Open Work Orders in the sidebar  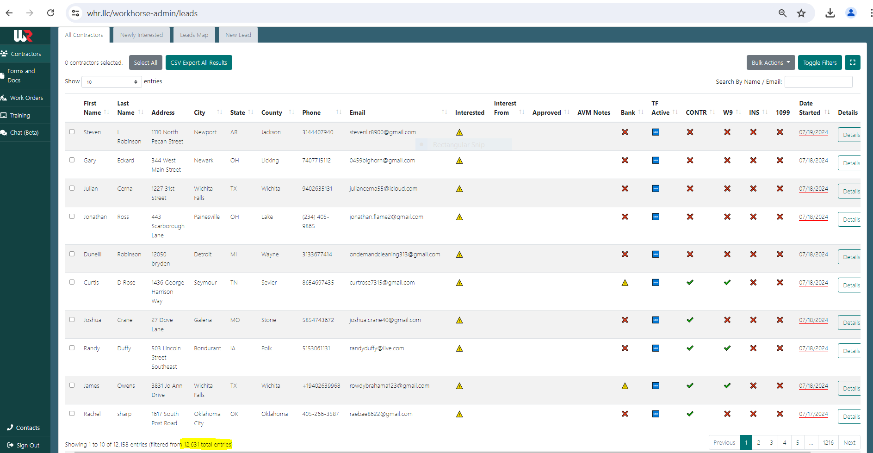click(x=25, y=98)
